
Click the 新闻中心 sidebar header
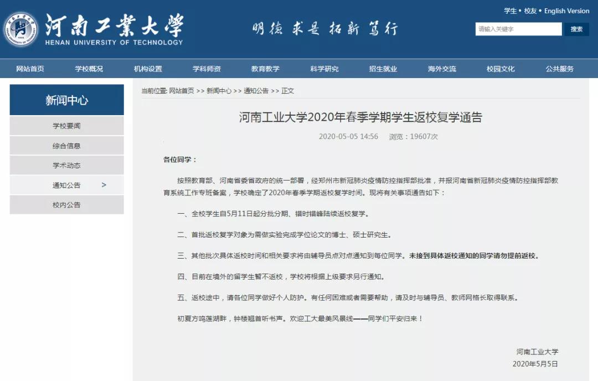(x=67, y=100)
